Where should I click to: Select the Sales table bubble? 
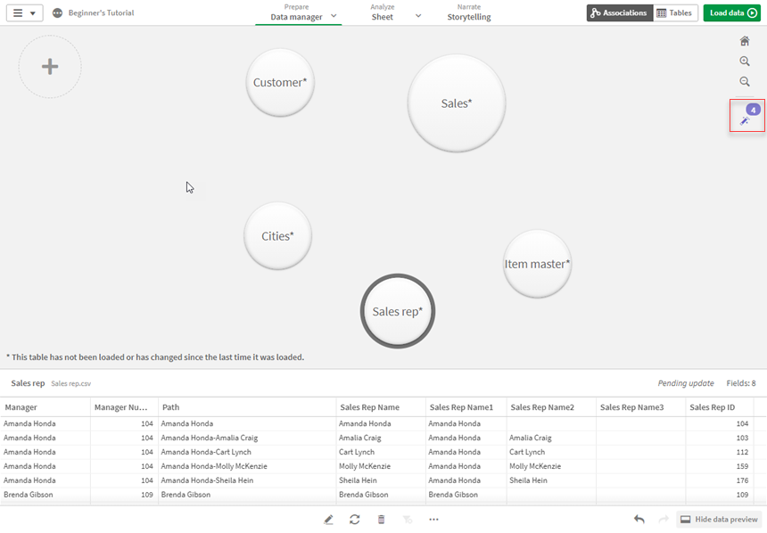[457, 103]
